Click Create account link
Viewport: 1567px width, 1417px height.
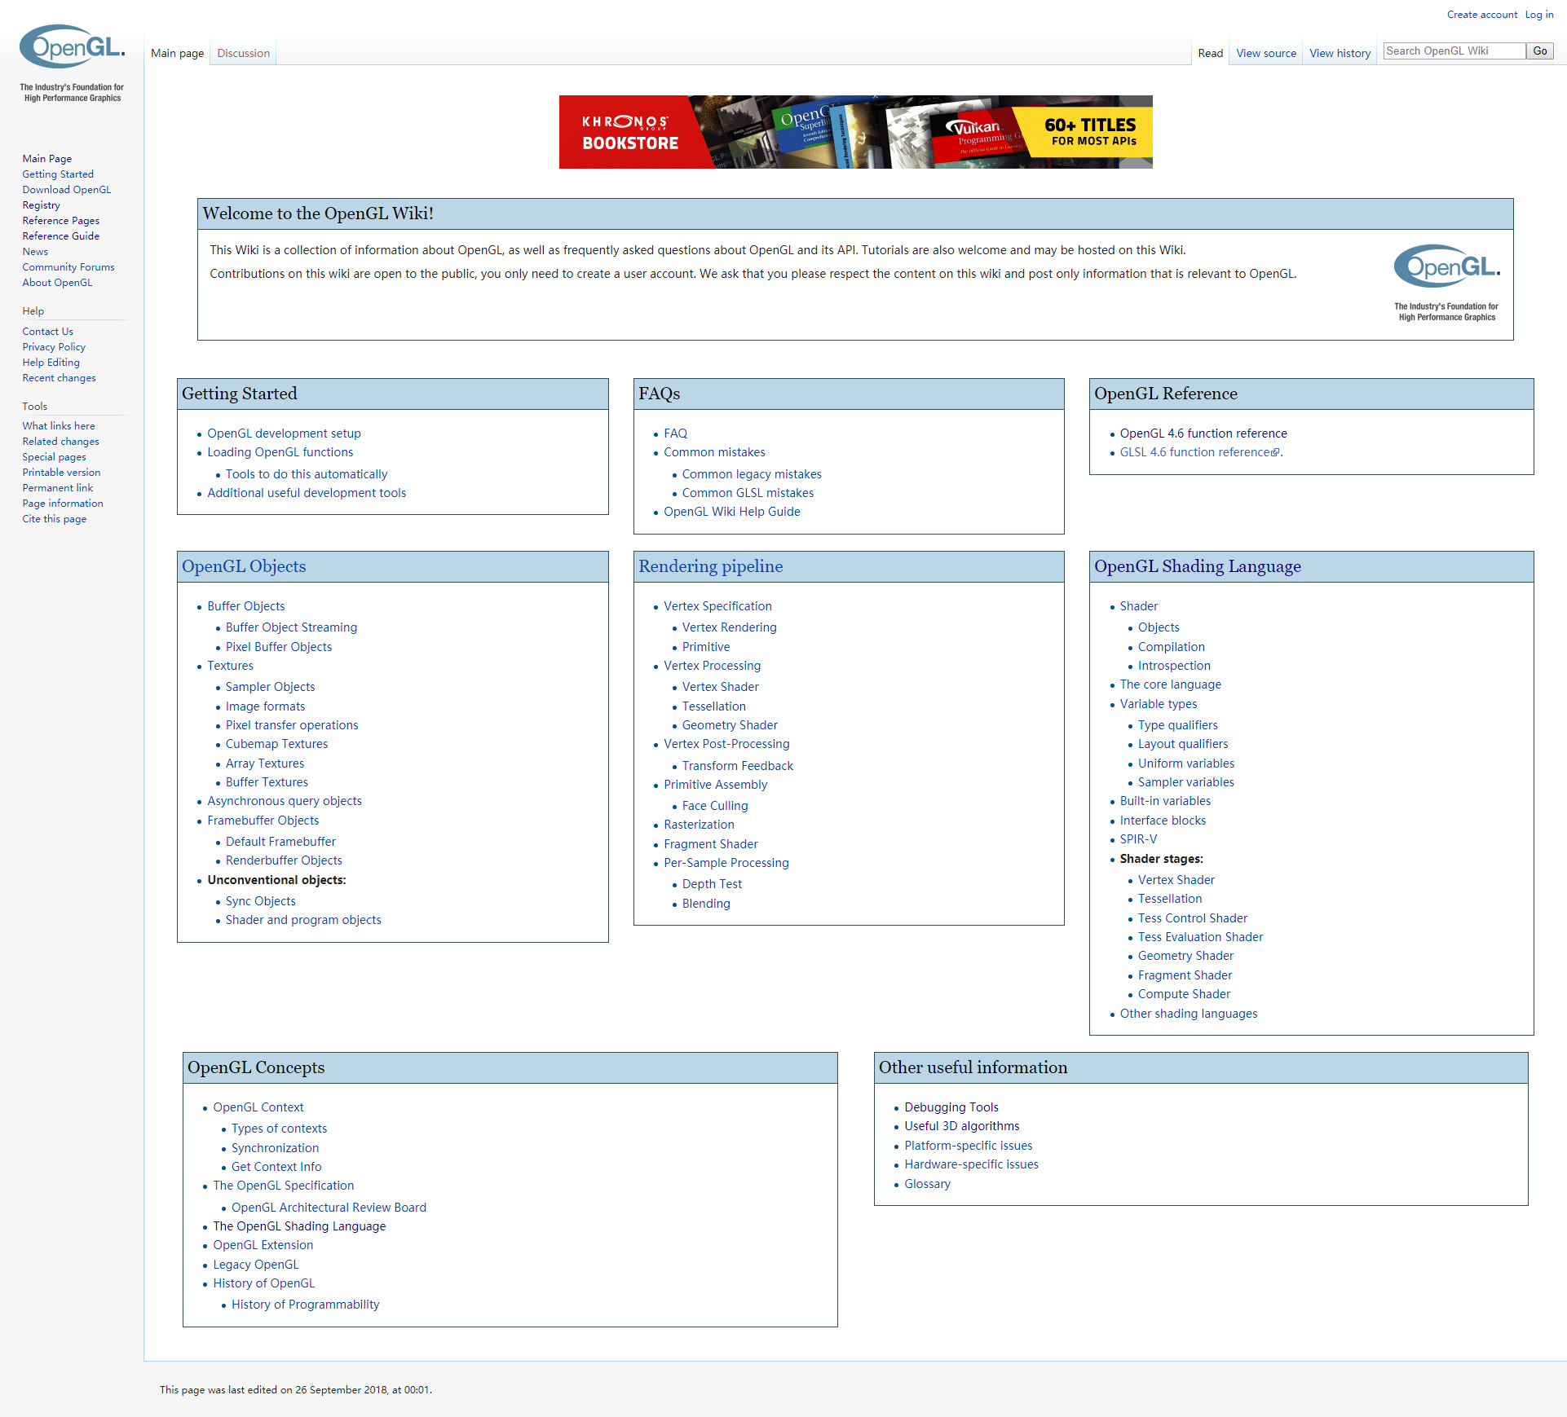coord(1481,15)
